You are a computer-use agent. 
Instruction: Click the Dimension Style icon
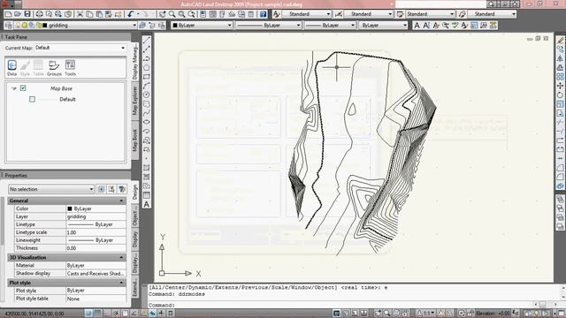point(338,14)
